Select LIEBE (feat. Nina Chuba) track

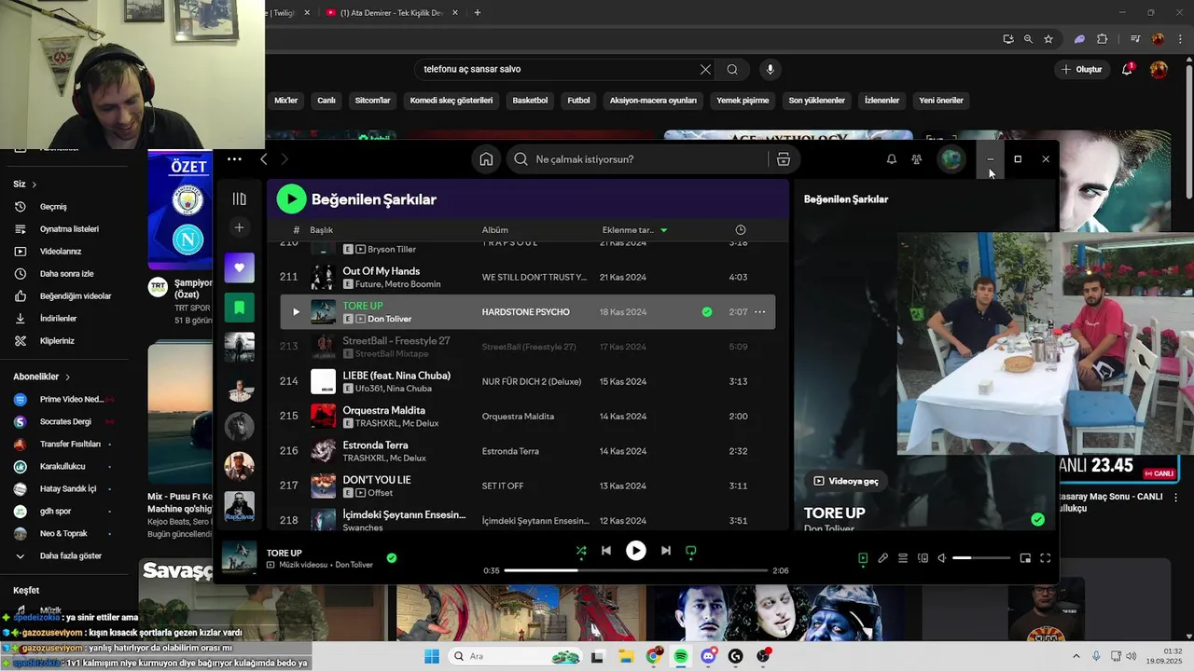396,376
